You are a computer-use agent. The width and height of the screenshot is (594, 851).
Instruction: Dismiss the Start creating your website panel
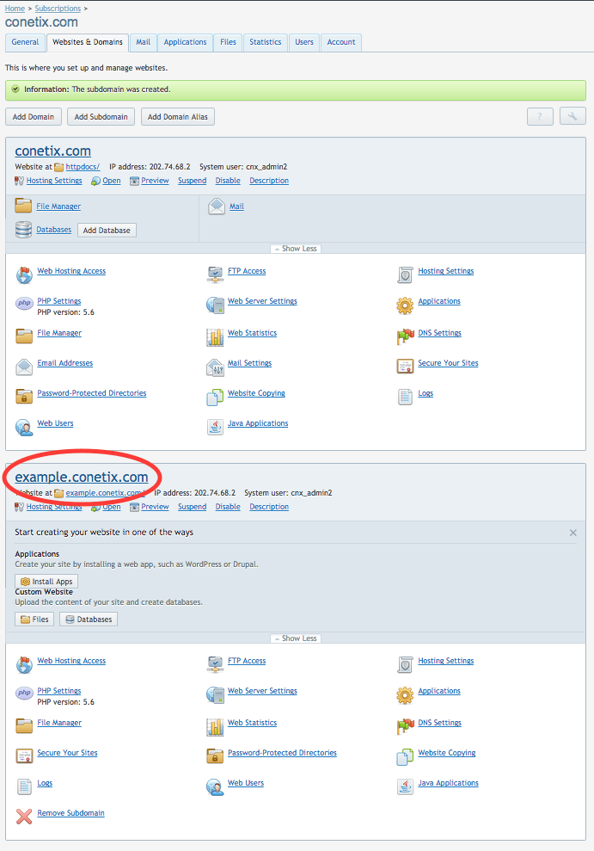point(573,533)
